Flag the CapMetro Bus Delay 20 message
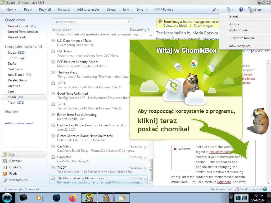 [145, 158]
